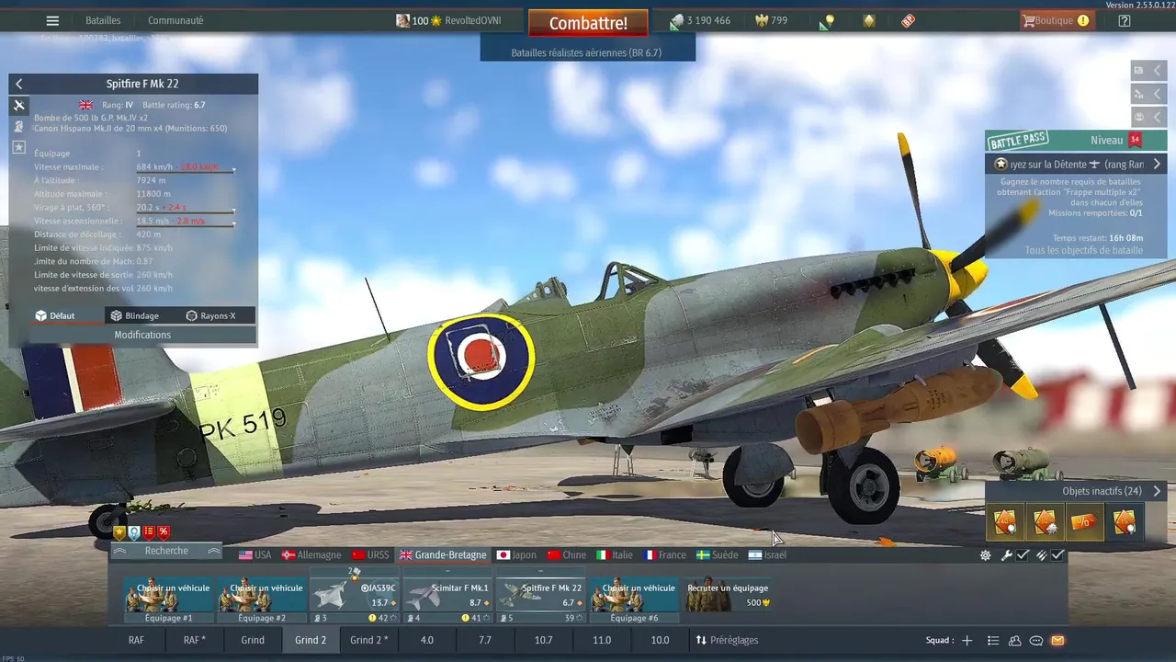Select the Israël nation tab
Viewport: 1176px width, 662px height.
coord(768,555)
